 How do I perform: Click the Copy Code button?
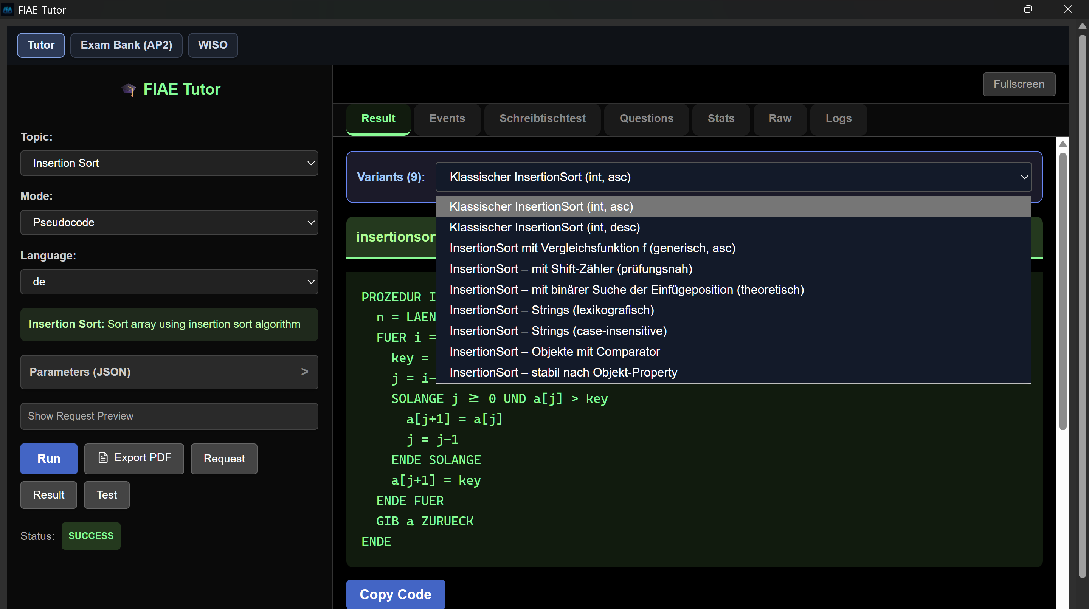tap(395, 594)
